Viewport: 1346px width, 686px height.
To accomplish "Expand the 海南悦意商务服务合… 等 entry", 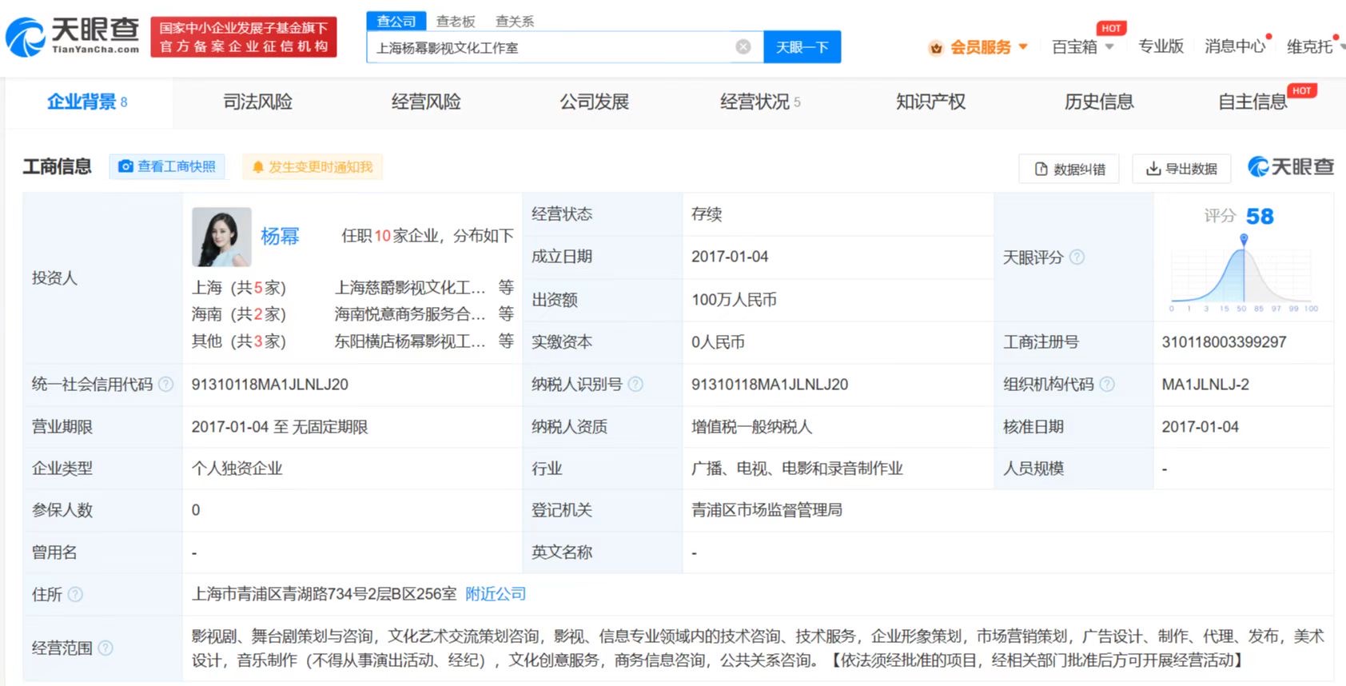I will tap(424, 314).
